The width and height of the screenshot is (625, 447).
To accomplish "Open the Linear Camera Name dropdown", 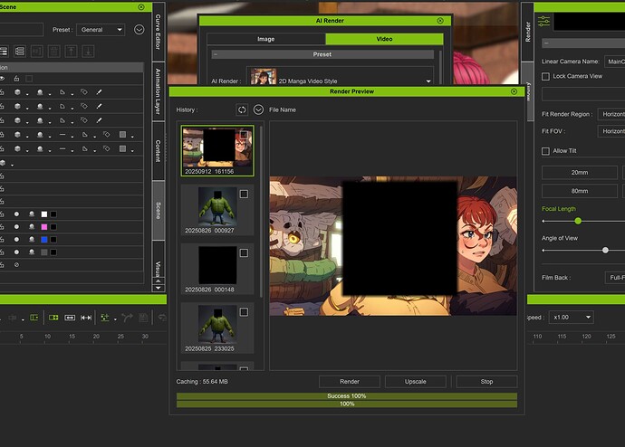I will (615, 62).
